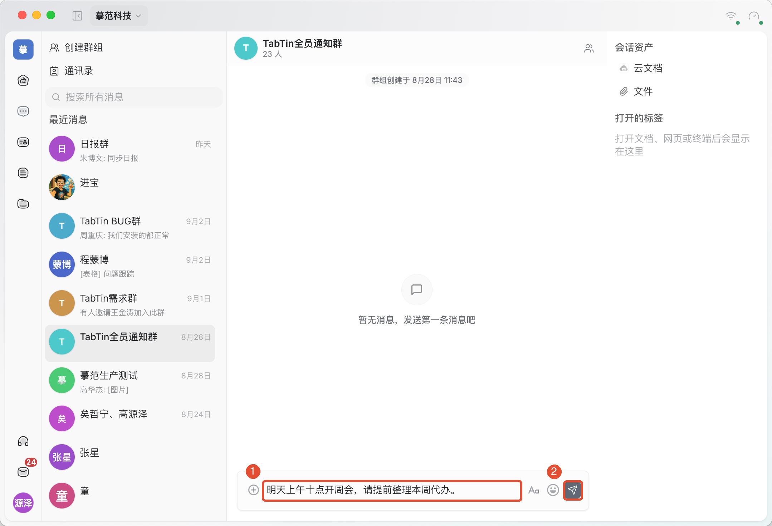Open the emoji picker
This screenshot has height=526, width=772.
click(x=553, y=490)
